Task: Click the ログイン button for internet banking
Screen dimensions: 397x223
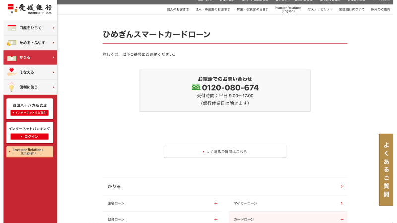Action: (x=29, y=137)
